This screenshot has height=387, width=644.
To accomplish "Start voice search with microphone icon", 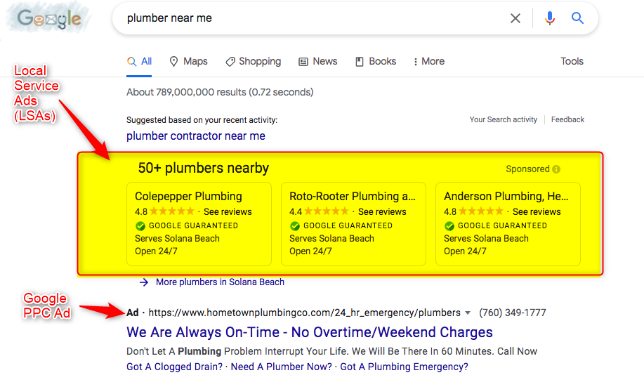I will click(x=549, y=18).
